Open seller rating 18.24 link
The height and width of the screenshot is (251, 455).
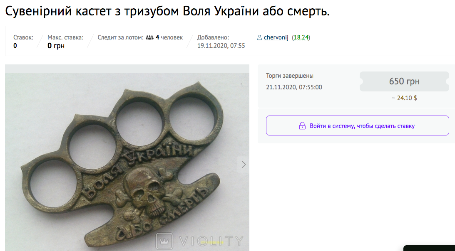(301, 37)
